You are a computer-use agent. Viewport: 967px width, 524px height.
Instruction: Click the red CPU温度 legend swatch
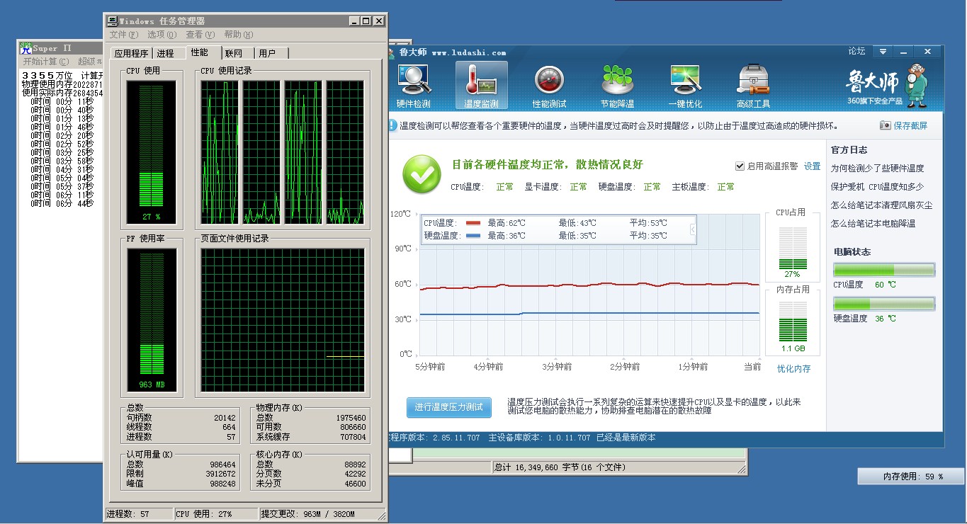pos(473,223)
